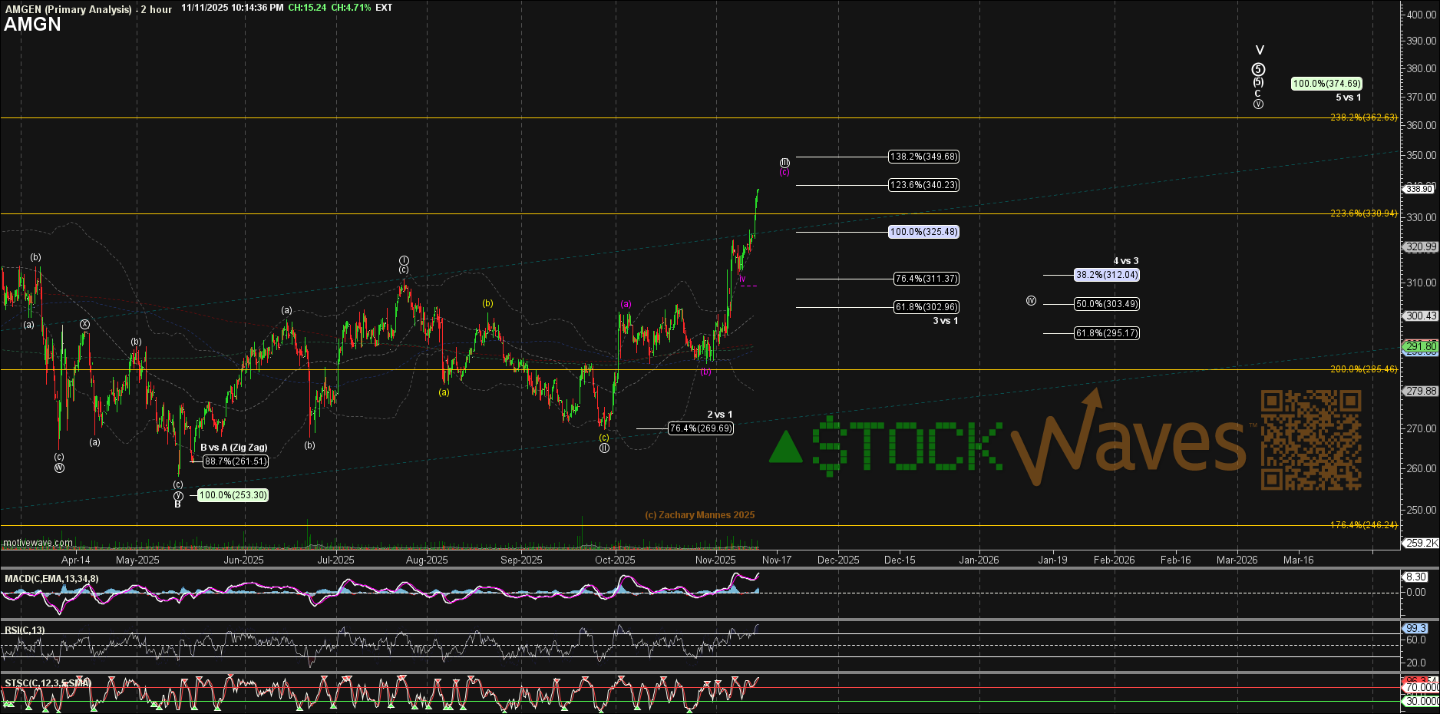Click Jan-2026 on the date axis
This screenshot has height=714, width=1440.
[x=979, y=560]
